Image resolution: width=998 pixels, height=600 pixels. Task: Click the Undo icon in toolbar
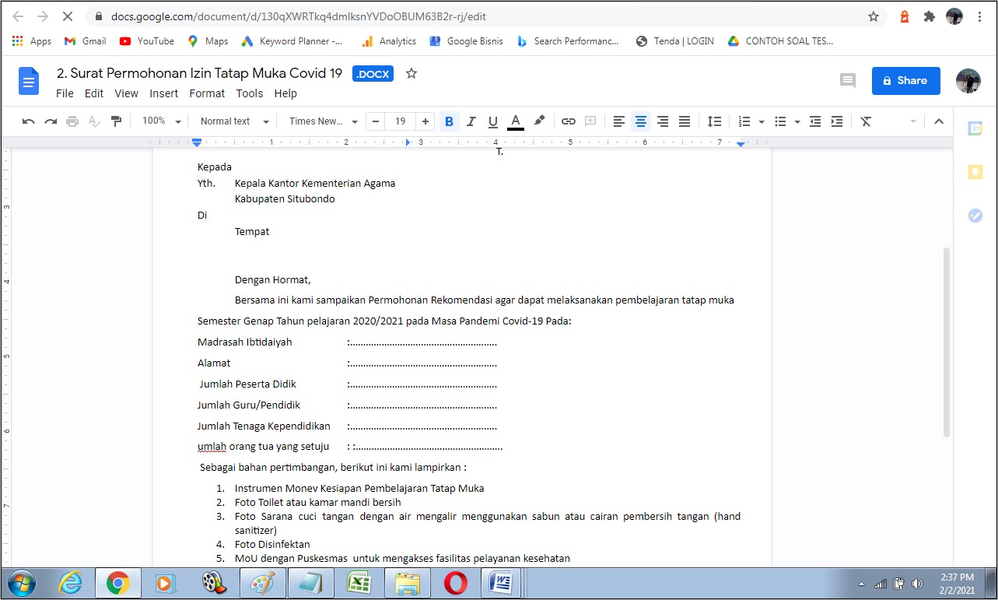tap(29, 121)
